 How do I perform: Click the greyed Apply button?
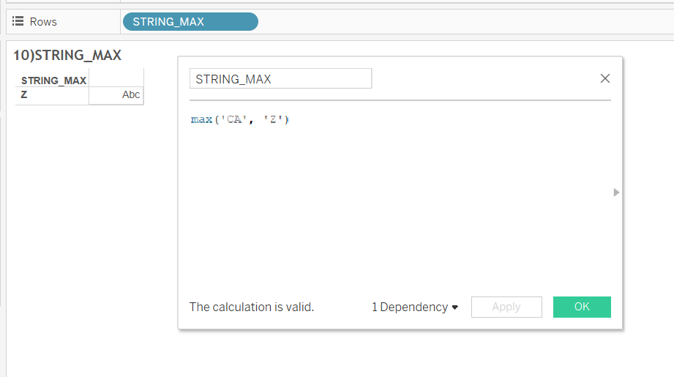506,307
